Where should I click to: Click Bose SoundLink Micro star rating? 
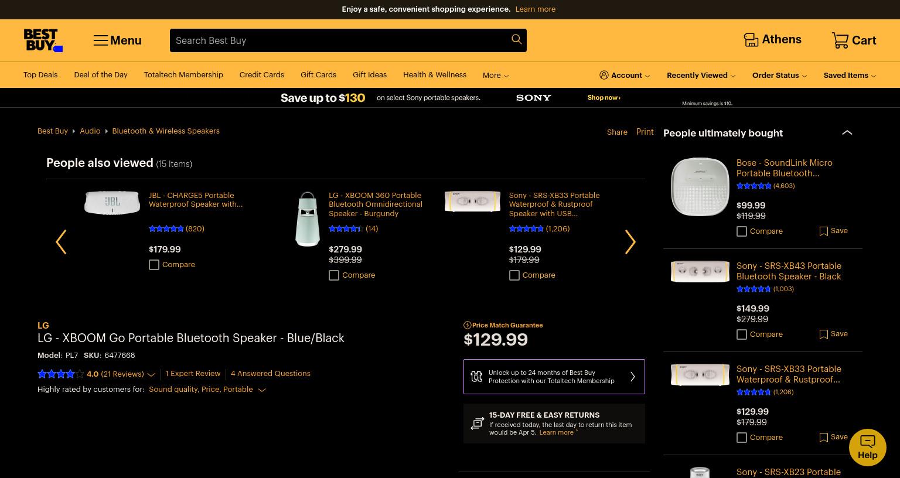tap(754, 186)
